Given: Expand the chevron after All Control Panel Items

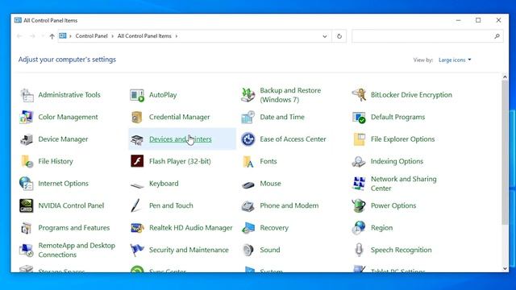Looking at the screenshot, I should tap(177, 36).
